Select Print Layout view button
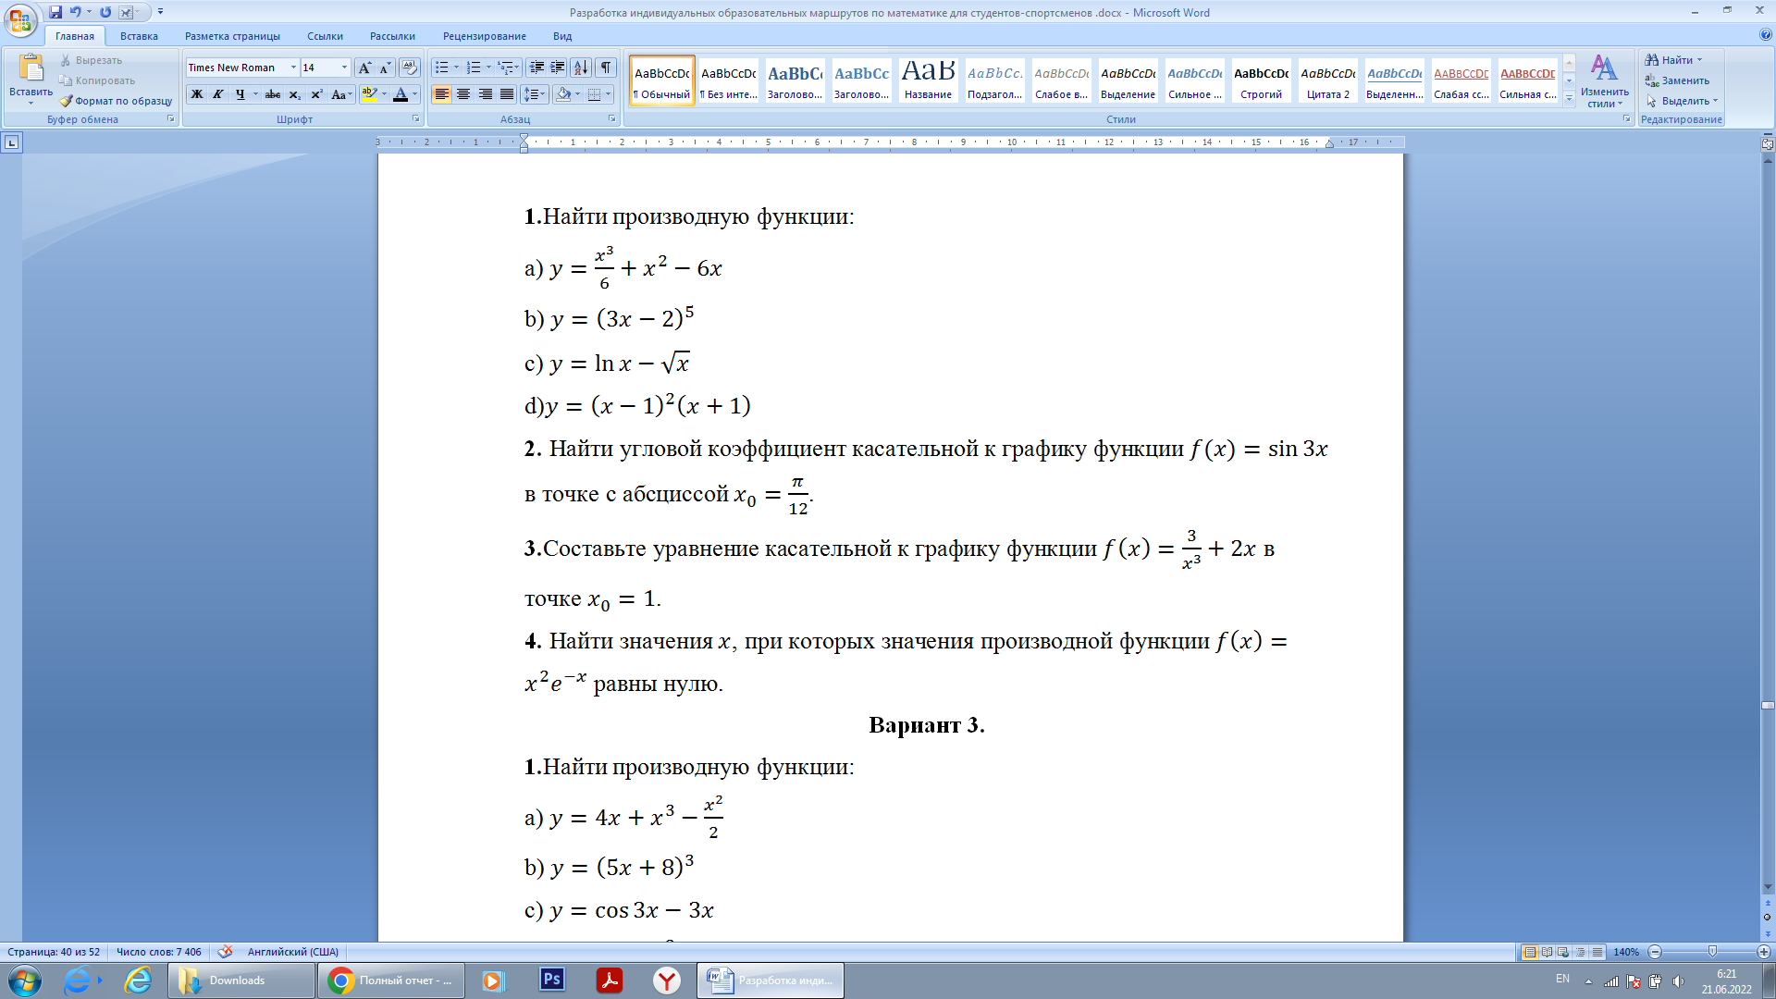 pyautogui.click(x=1530, y=952)
